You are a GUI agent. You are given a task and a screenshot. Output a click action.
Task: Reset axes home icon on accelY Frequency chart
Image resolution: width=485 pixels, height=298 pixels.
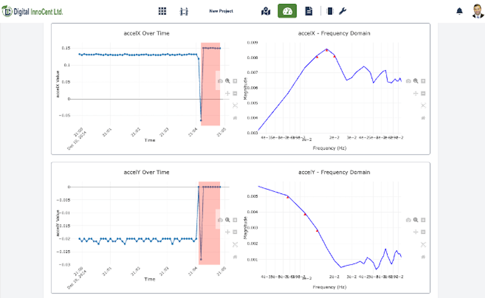[423, 257]
